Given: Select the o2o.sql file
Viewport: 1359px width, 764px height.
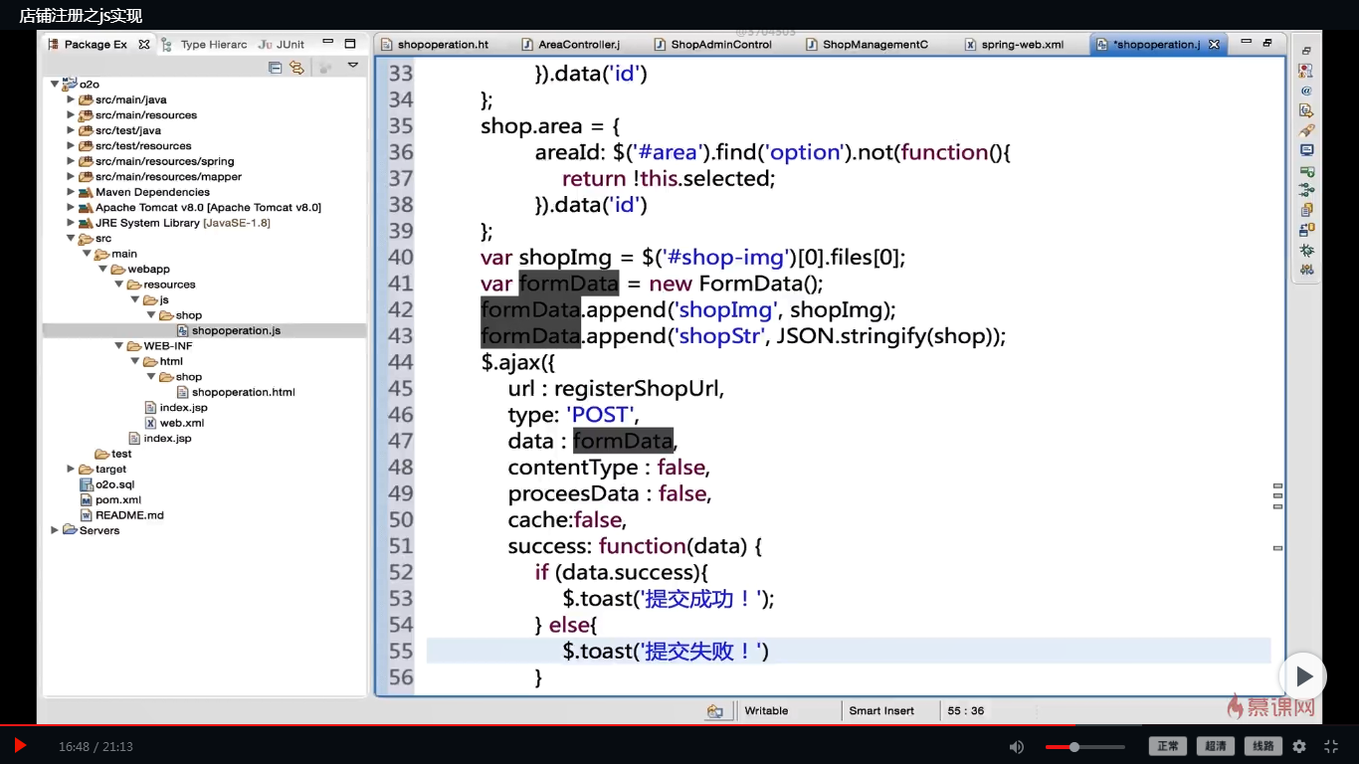Looking at the screenshot, I should (x=114, y=484).
